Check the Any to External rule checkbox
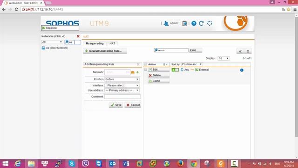 click(x=145, y=70)
